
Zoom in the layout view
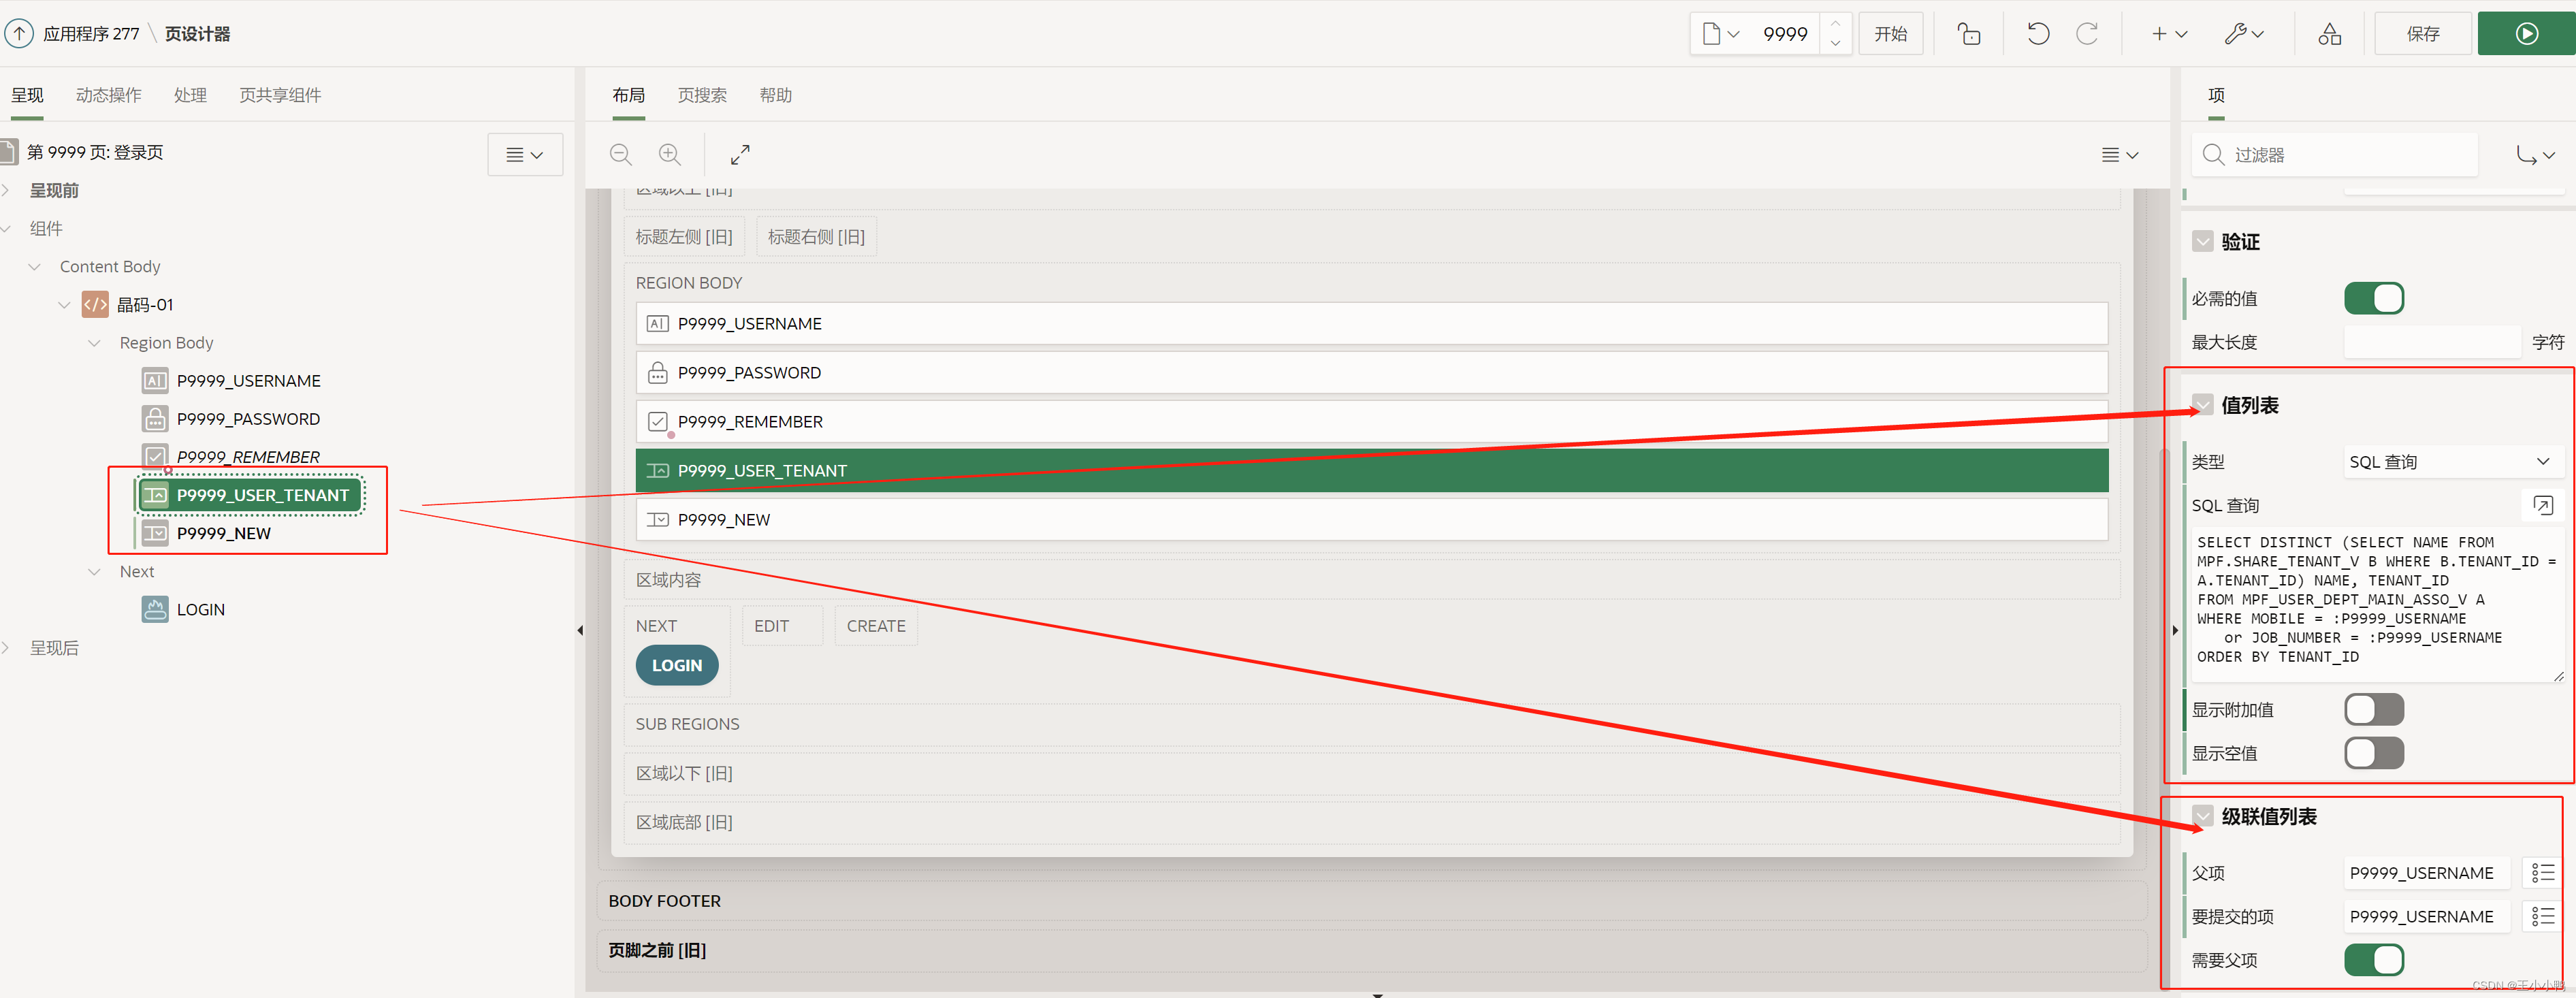(x=669, y=154)
